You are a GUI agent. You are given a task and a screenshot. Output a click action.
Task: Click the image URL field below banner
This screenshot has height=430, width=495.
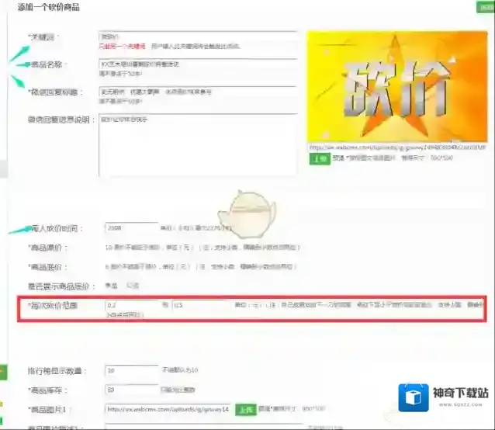(396, 146)
